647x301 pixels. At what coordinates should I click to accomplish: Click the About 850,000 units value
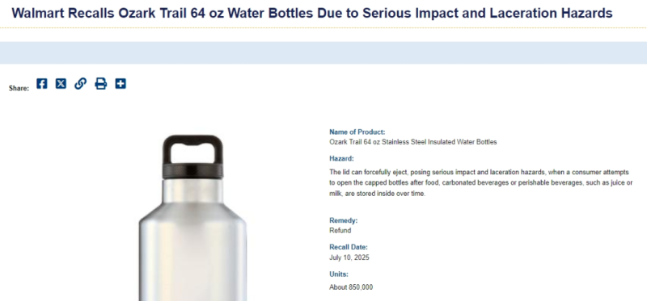(x=351, y=287)
